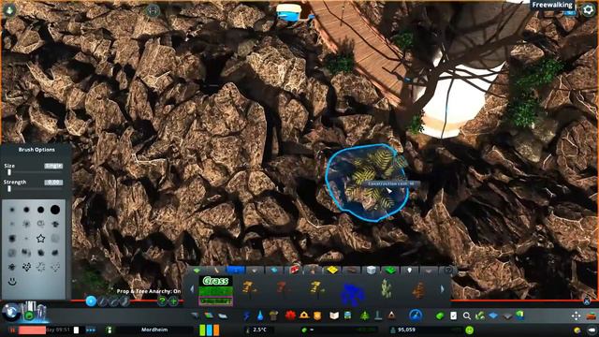Open the Policies document icon
This screenshot has width=599, height=337.
pos(453,316)
